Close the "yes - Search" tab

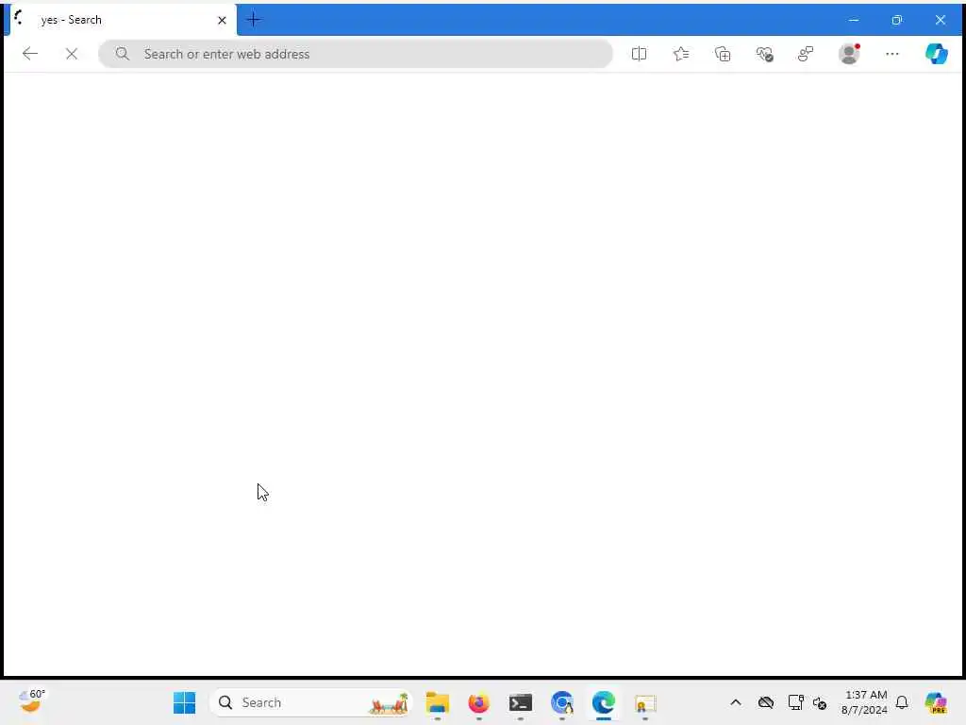click(222, 21)
